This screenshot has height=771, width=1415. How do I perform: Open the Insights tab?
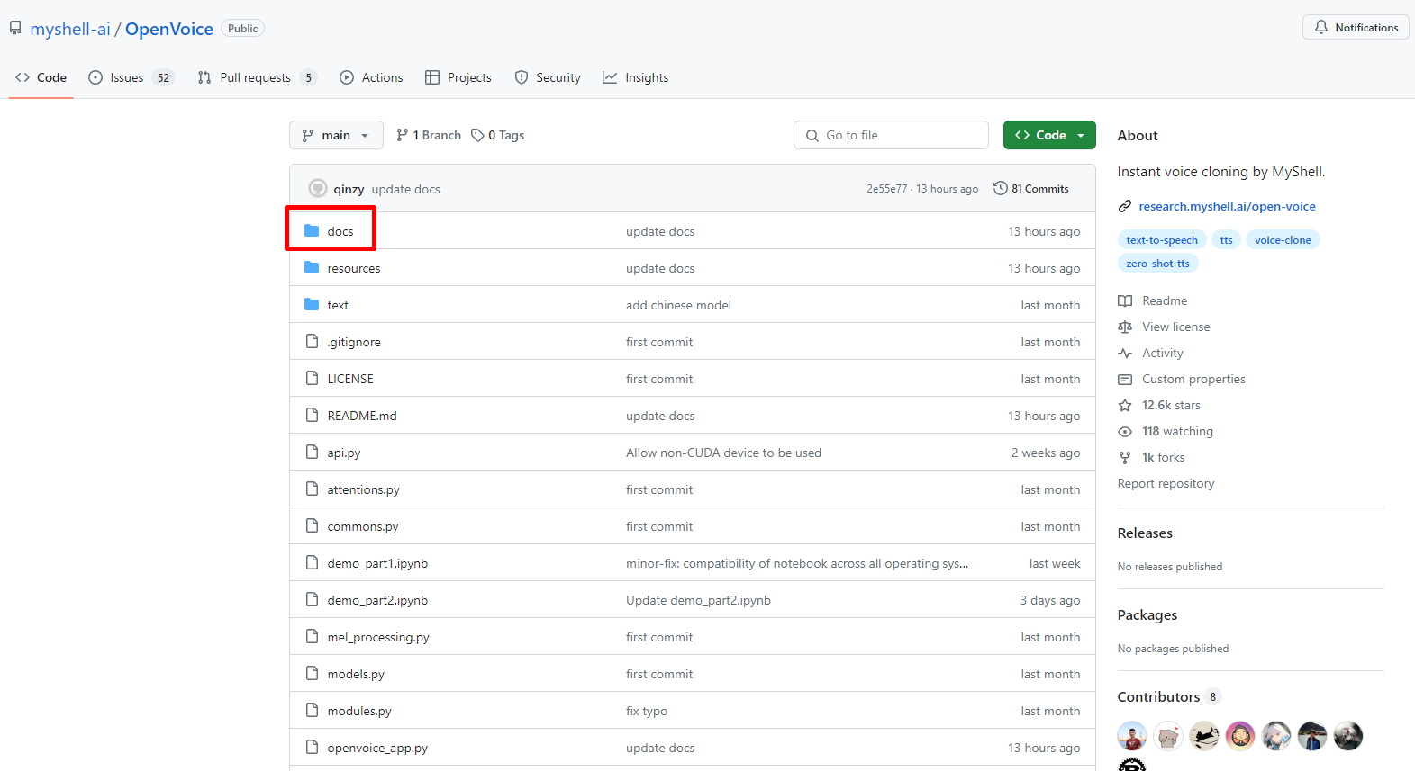[636, 77]
